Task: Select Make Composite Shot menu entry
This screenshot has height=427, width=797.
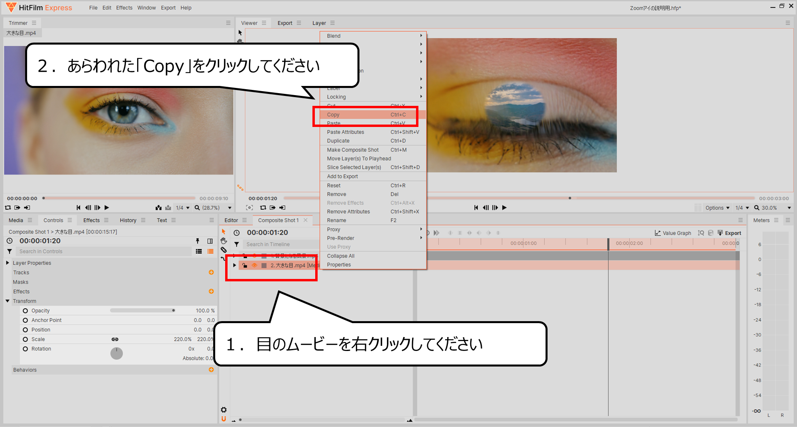Action: pos(373,150)
